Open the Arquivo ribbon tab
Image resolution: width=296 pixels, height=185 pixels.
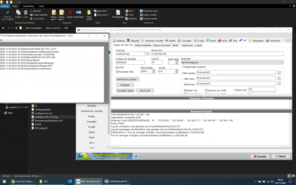pyautogui.click(x=5, y=6)
